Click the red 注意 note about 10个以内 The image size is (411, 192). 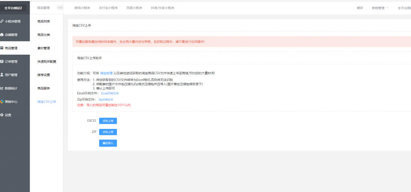(x=104, y=105)
